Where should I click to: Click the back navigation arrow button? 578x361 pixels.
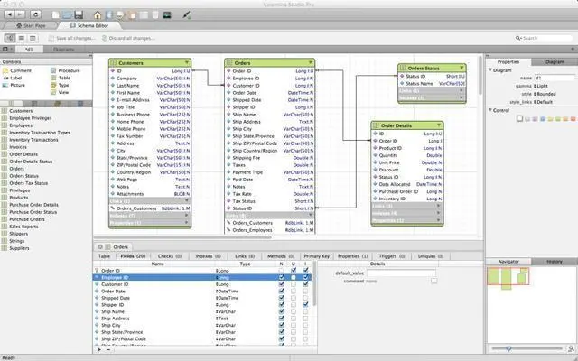point(10,14)
